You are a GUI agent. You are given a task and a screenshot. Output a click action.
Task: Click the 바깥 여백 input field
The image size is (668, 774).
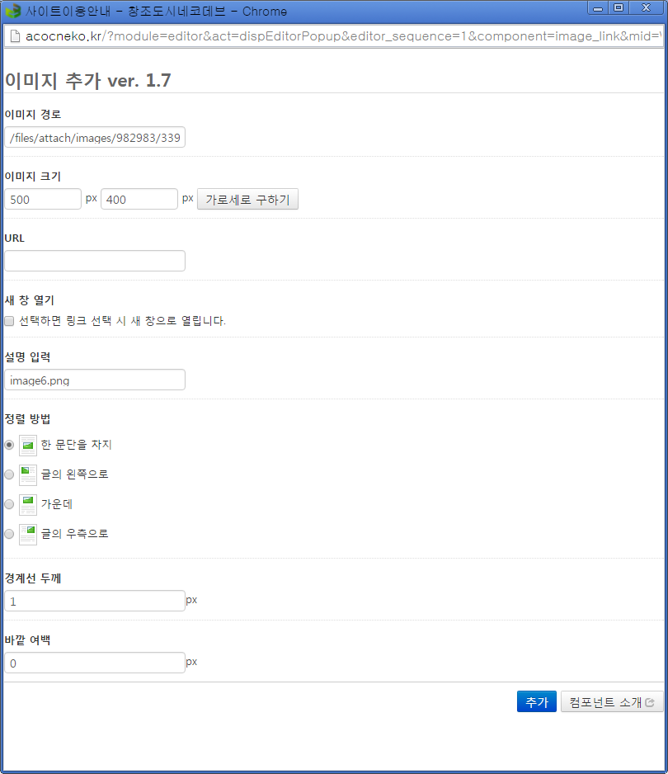[x=95, y=663]
